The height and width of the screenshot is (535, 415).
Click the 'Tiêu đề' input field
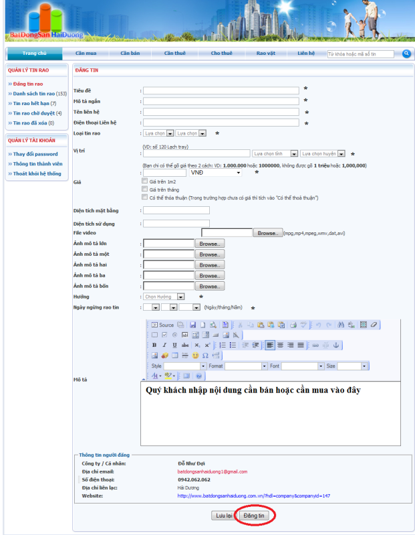click(x=221, y=90)
